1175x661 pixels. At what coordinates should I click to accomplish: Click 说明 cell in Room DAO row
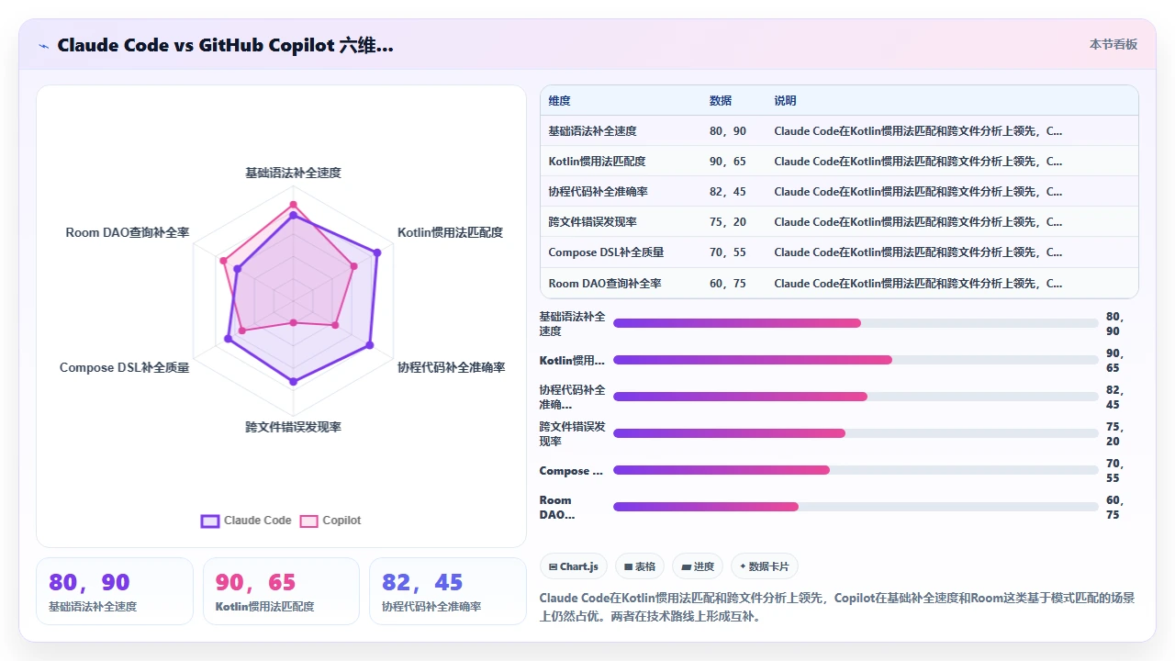918,284
